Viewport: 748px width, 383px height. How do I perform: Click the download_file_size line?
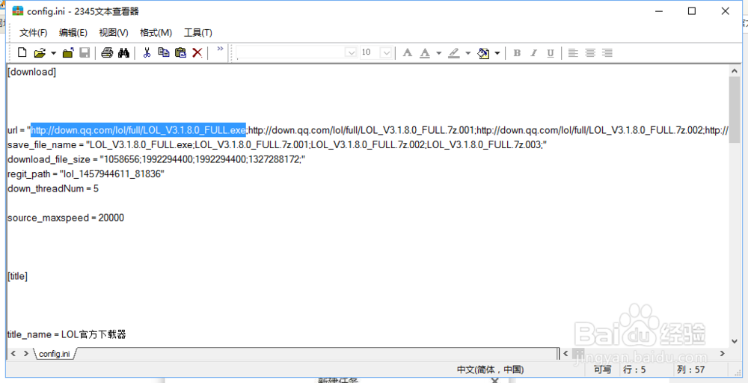coord(156,159)
